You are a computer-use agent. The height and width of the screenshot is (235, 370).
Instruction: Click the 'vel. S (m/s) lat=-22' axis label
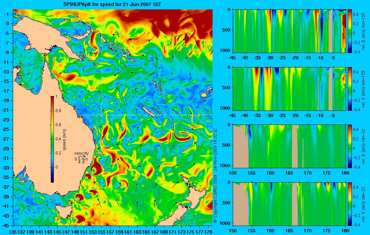tap(364, 204)
